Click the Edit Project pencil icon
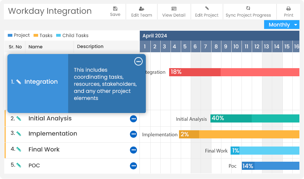This screenshot has width=304, height=179. point(207,8)
